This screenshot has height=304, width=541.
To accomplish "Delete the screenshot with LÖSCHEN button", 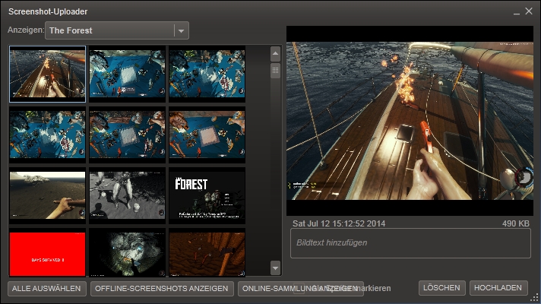I will [441, 288].
